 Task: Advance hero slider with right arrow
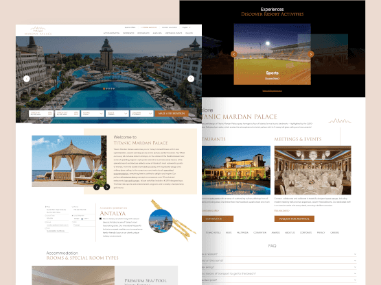(191, 79)
